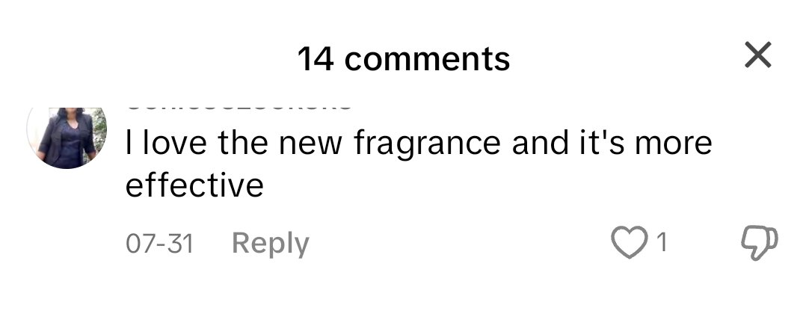803x311 pixels.
Task: Like the fragrance comment with the heart
Action: [x=630, y=243]
